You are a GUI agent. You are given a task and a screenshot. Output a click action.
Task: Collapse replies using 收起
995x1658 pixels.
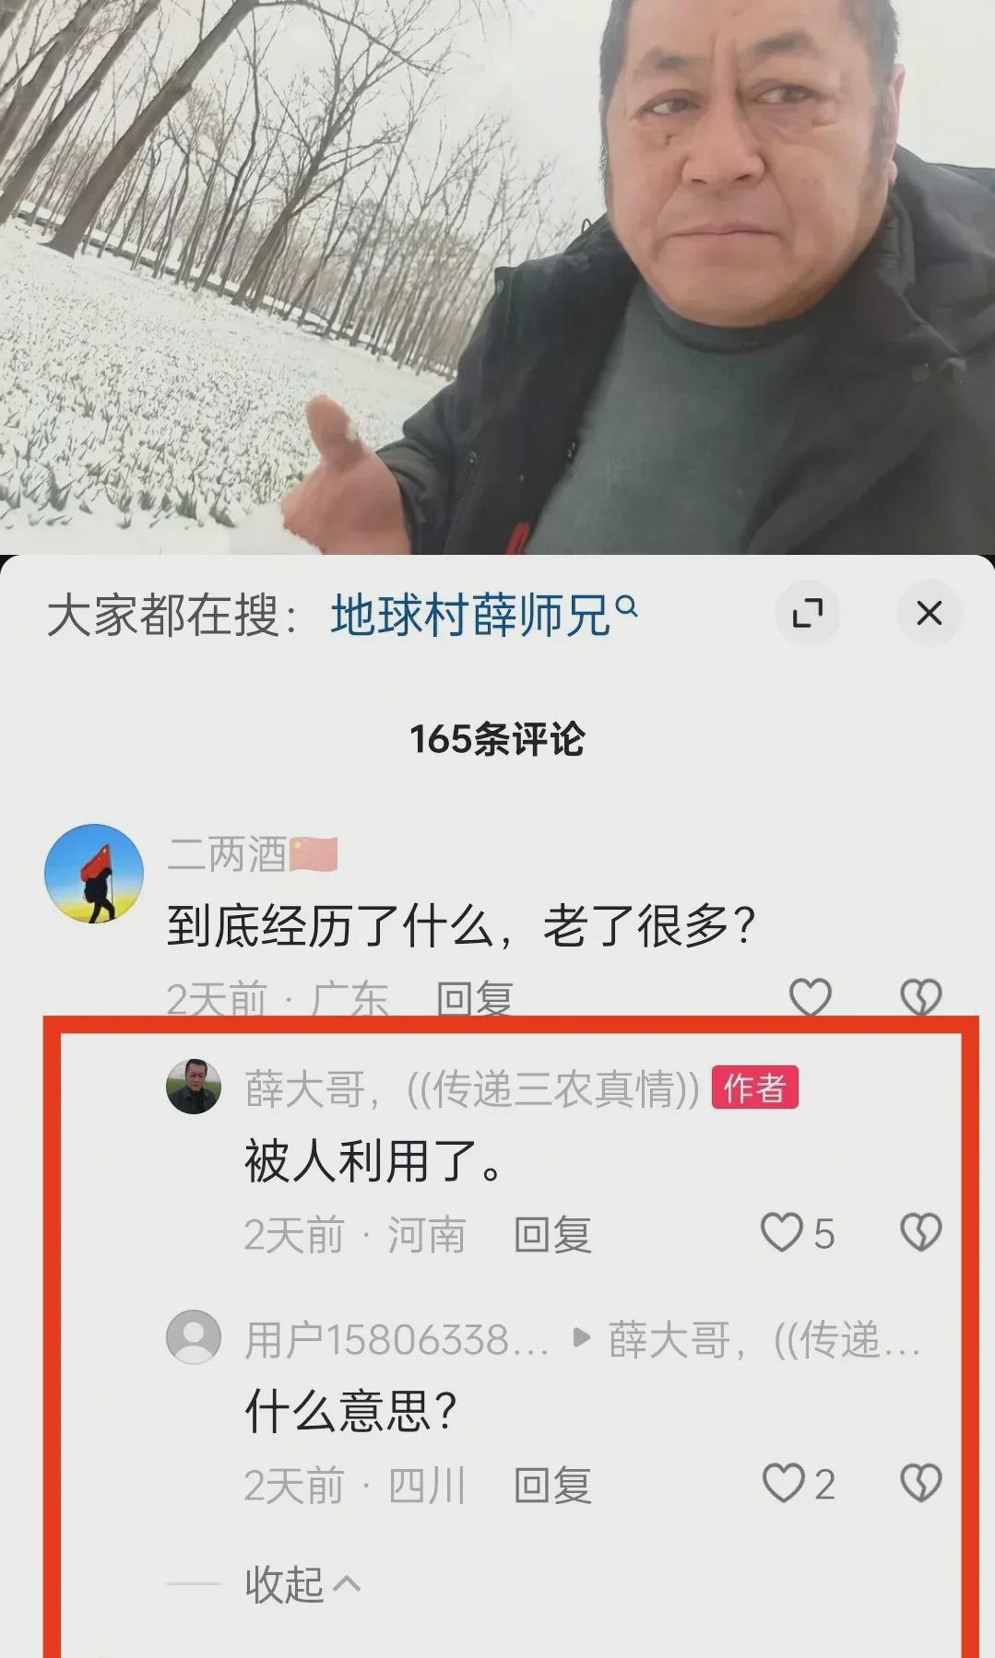[x=302, y=1584]
